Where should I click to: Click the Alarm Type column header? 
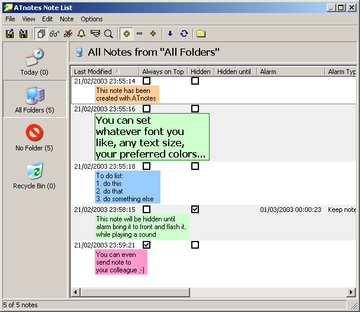340,72
